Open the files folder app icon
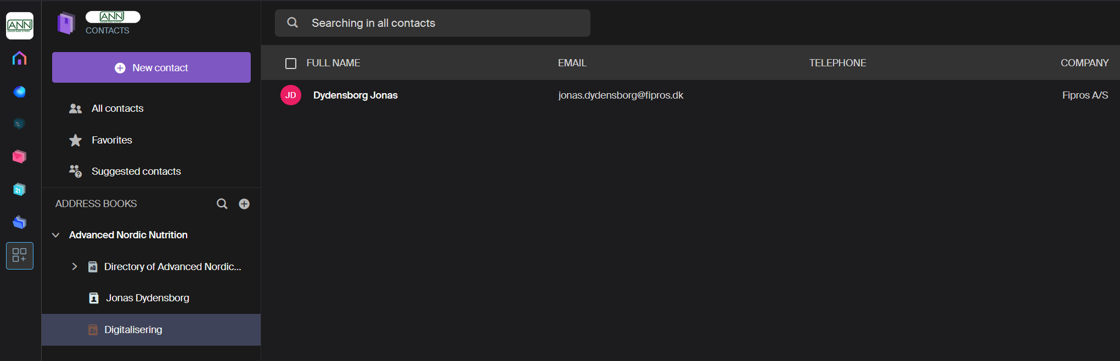This screenshot has width=1120, height=361. pyautogui.click(x=19, y=222)
